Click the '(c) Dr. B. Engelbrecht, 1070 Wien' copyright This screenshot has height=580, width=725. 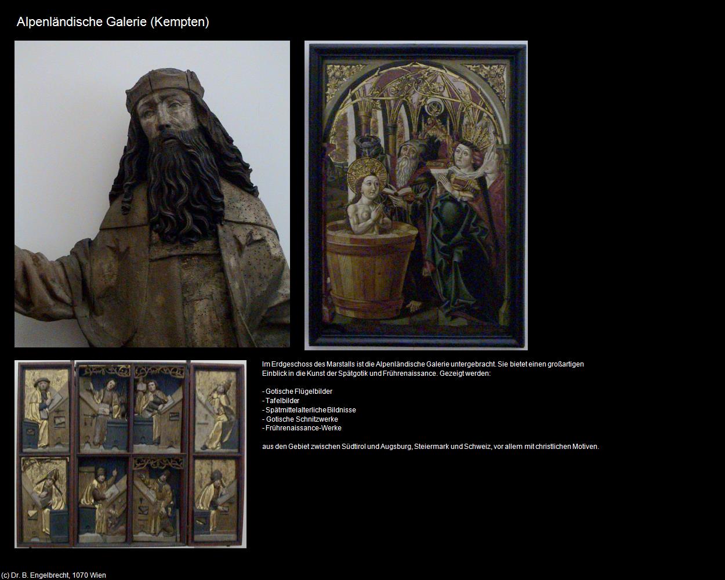pos(54,575)
